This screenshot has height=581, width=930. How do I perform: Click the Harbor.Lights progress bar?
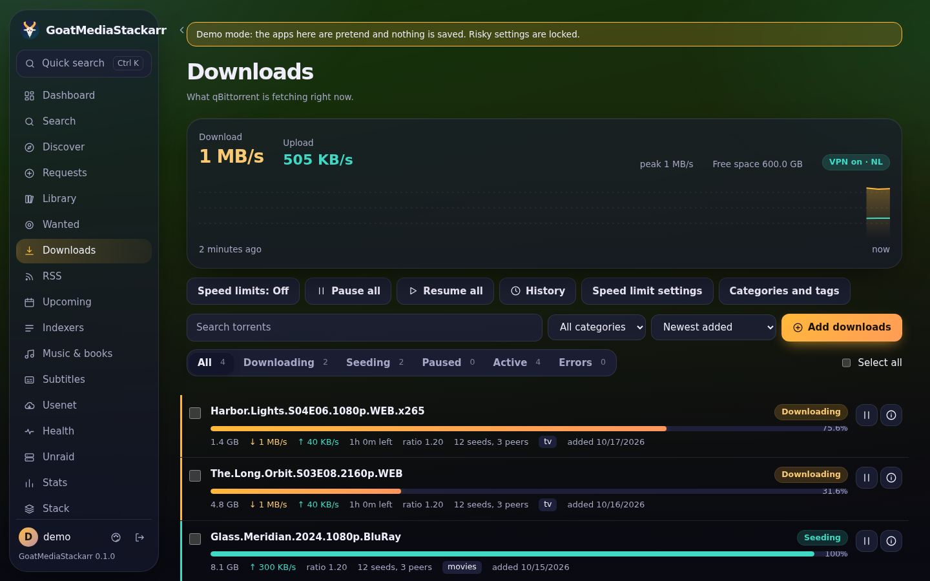pos(529,429)
